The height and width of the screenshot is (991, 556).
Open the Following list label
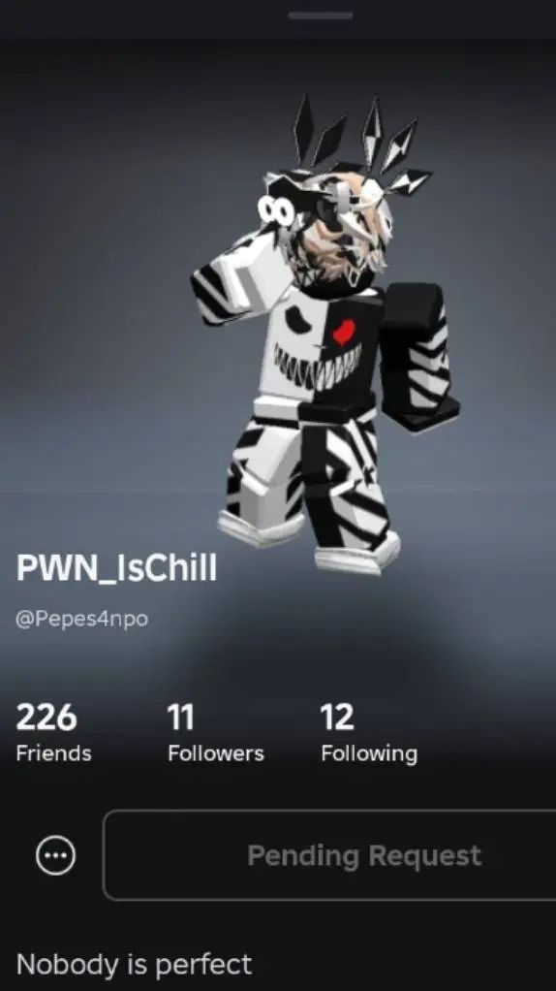[x=369, y=754]
